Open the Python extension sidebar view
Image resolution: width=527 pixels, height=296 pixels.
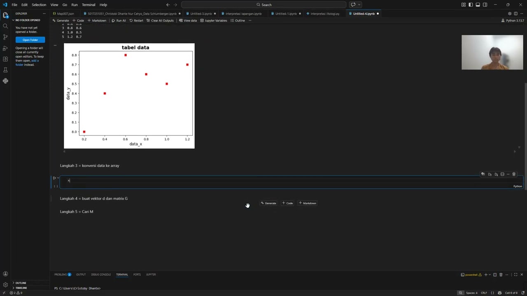click(x=5, y=81)
